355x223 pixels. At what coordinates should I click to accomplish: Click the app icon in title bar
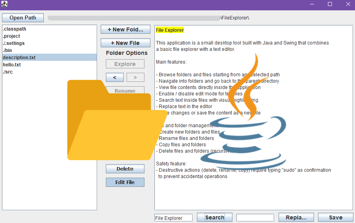[4, 4]
